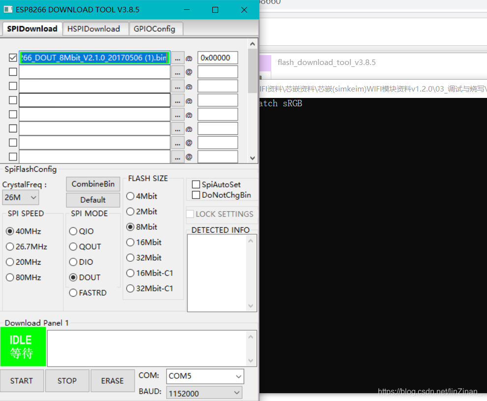Open the BAUD rate dropdown showing 1152000
Image resolution: width=487 pixels, height=401 pixels.
[204, 393]
